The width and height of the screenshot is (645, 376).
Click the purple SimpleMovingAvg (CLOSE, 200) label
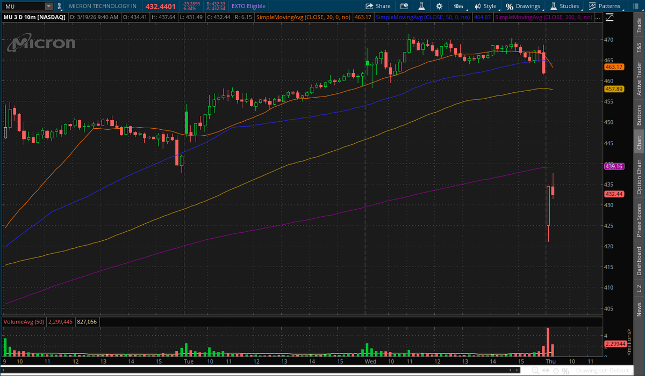pyautogui.click(x=543, y=17)
